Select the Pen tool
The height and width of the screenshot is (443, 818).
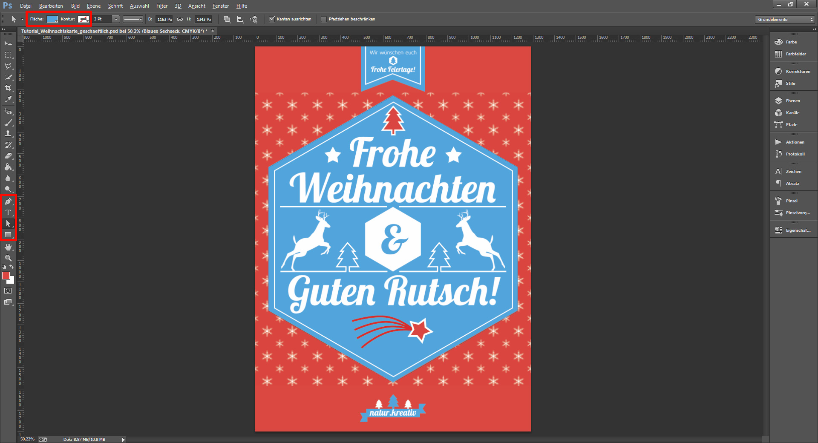7,201
